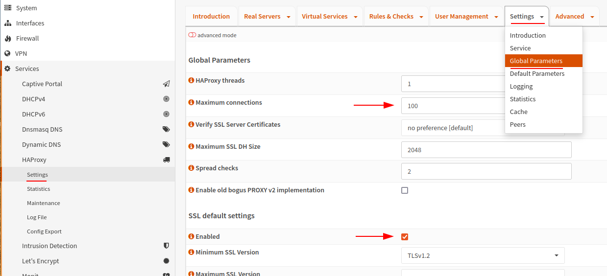Open the Minimum SSL Version dropdown

click(483, 255)
